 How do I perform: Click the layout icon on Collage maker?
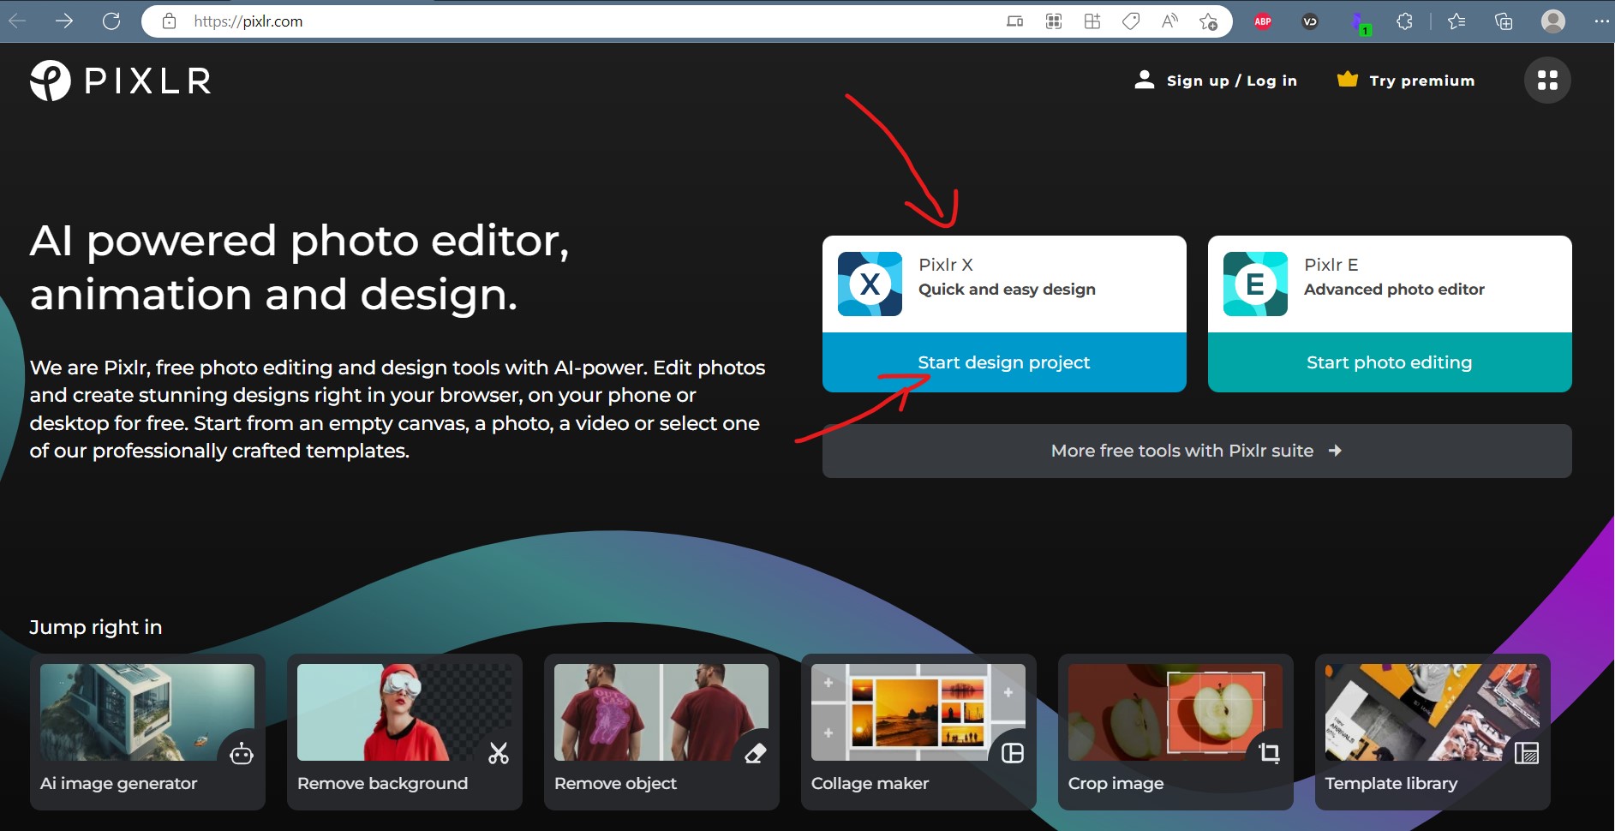pyautogui.click(x=1013, y=753)
